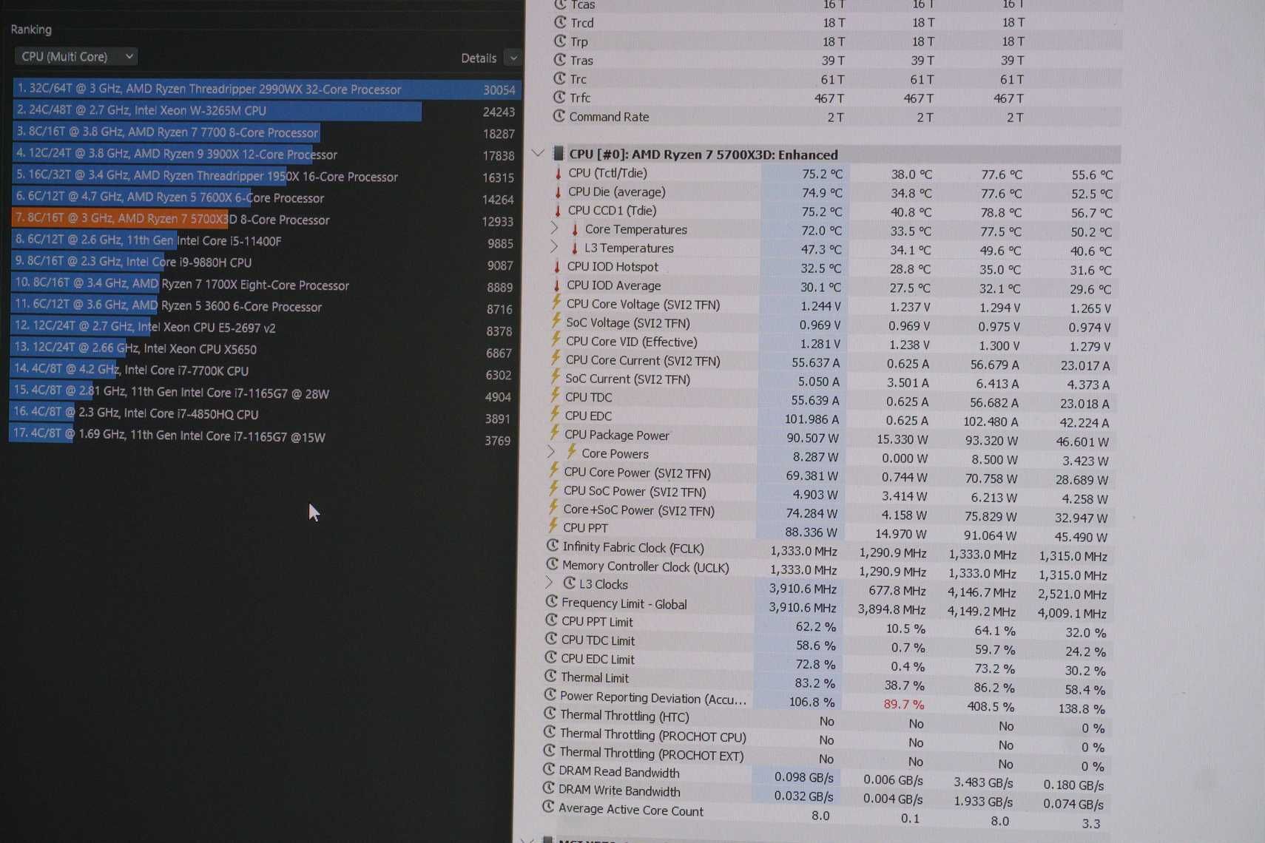1265x843 pixels.
Task: Expand the L3 Clocks row
Action: pyautogui.click(x=550, y=583)
